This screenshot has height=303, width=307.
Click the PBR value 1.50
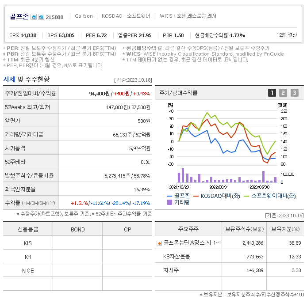tap(179, 35)
